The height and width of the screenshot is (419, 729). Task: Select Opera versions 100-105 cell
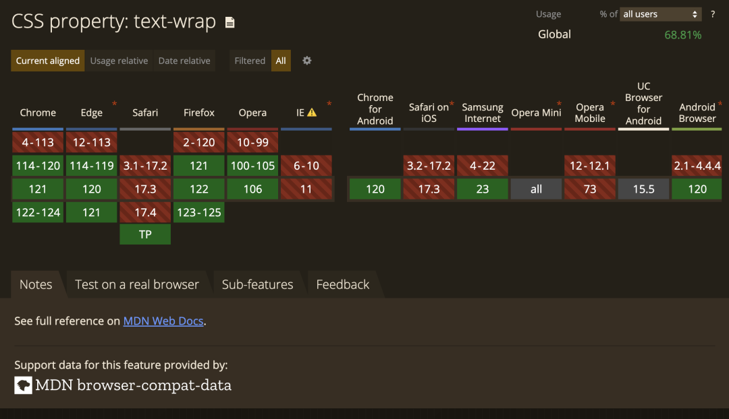tap(252, 166)
